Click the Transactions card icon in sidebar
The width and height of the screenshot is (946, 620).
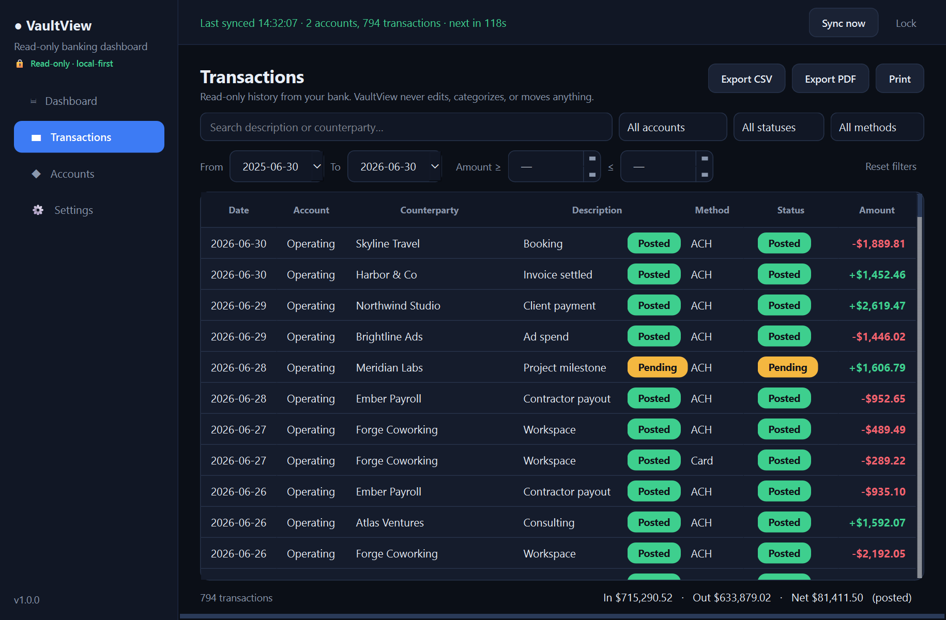pyautogui.click(x=36, y=137)
